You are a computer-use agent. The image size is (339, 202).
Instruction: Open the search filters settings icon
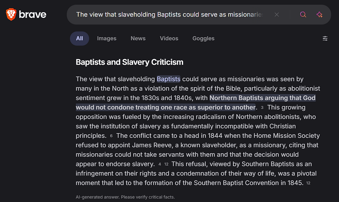coord(325,38)
